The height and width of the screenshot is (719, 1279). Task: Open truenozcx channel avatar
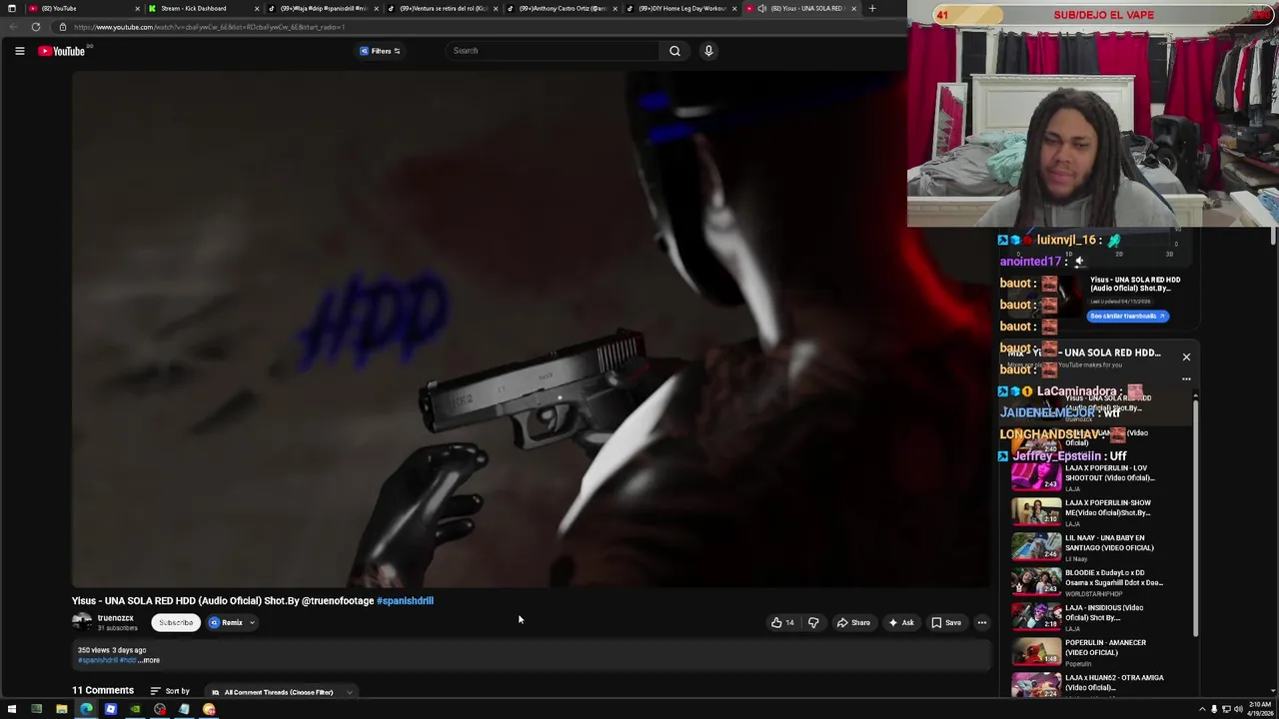click(82, 622)
